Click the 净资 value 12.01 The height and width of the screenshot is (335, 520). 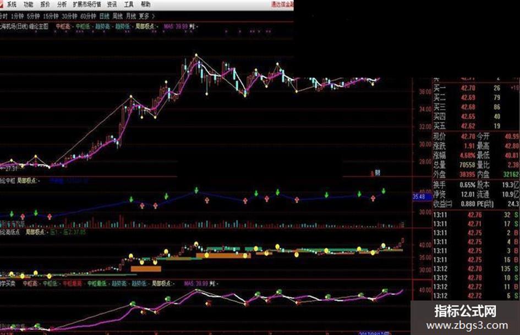pyautogui.click(x=468, y=194)
